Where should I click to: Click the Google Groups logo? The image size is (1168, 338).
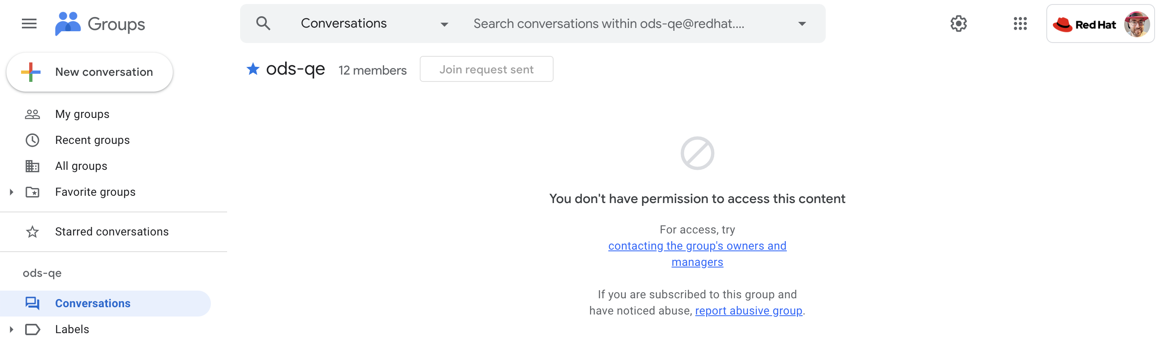[x=100, y=24]
